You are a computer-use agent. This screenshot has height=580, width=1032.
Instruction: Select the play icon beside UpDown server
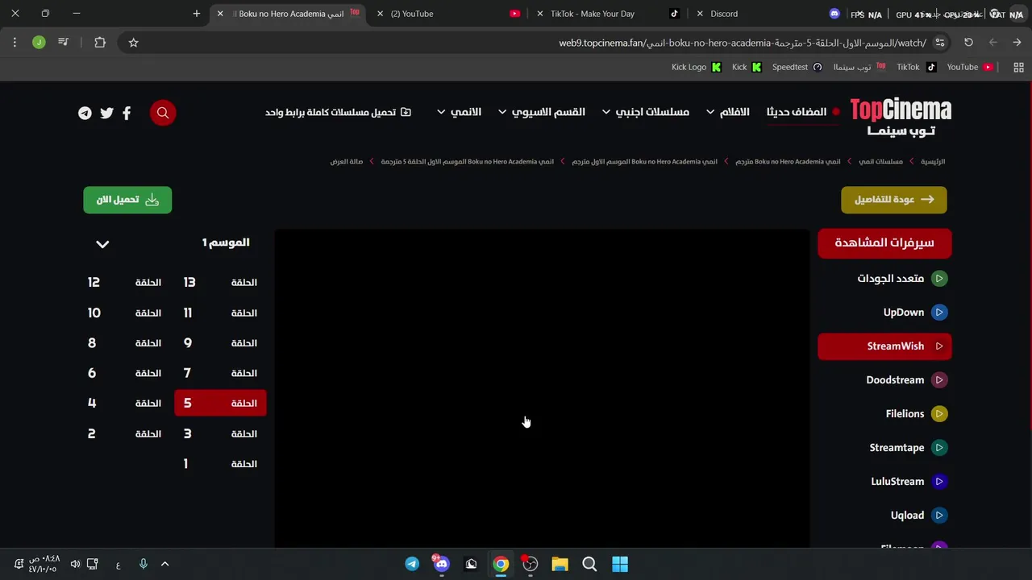pyautogui.click(x=939, y=312)
